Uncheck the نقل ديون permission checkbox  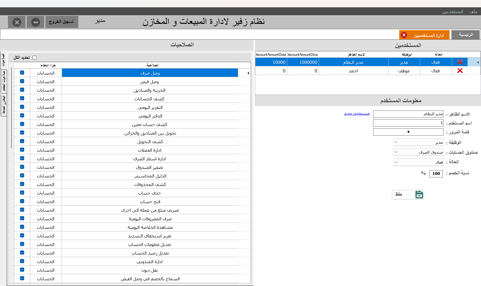[x=22, y=270]
